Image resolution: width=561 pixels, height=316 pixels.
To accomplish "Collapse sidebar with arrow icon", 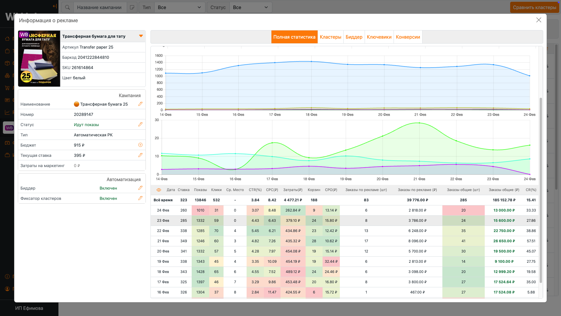I will click(x=55, y=6).
